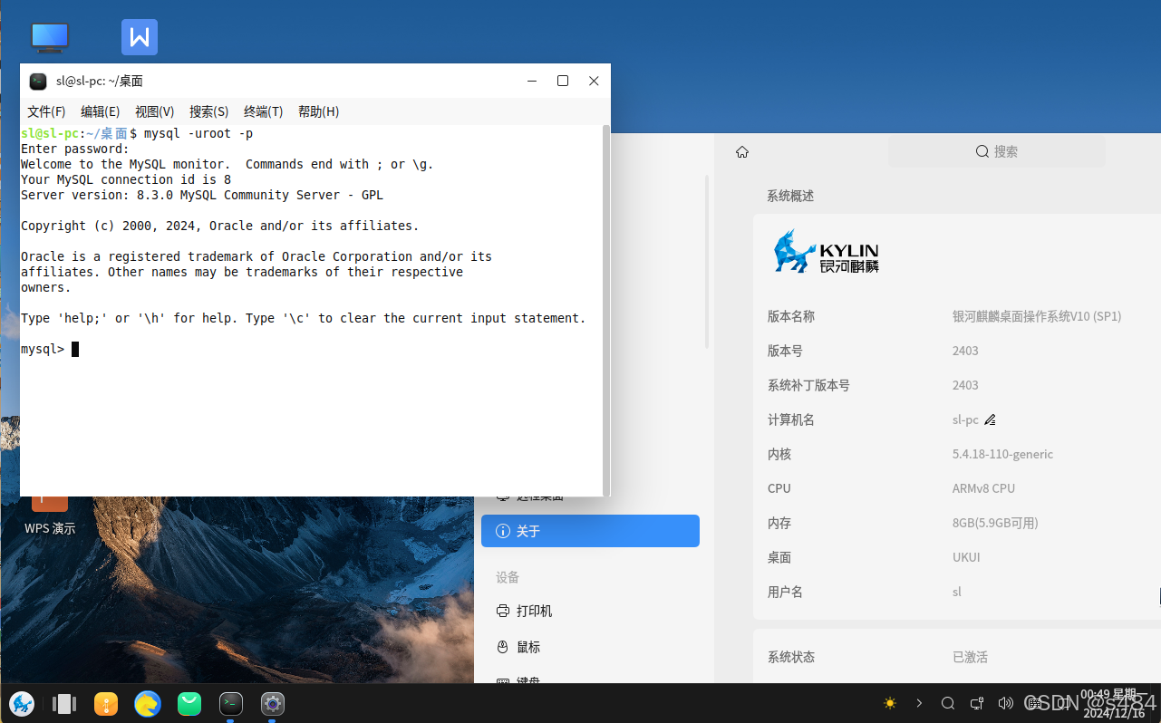
Task: Click the search icon in system tray
Action: click(x=948, y=703)
